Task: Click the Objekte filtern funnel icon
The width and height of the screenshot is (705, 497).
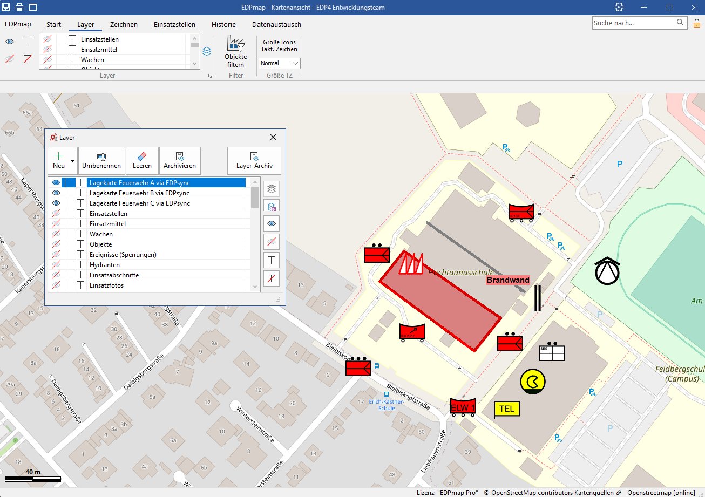Action: pyautogui.click(x=235, y=43)
